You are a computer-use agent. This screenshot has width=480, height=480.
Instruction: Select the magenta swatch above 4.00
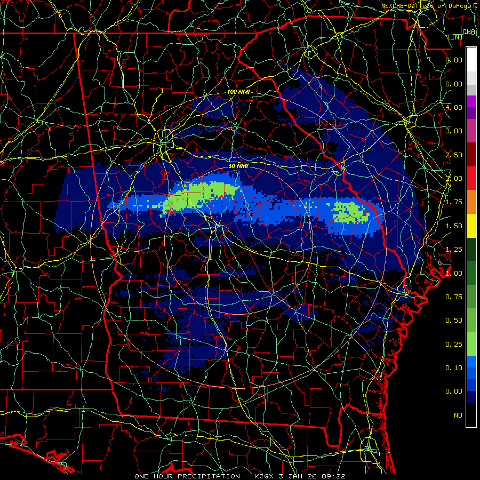coord(471,101)
